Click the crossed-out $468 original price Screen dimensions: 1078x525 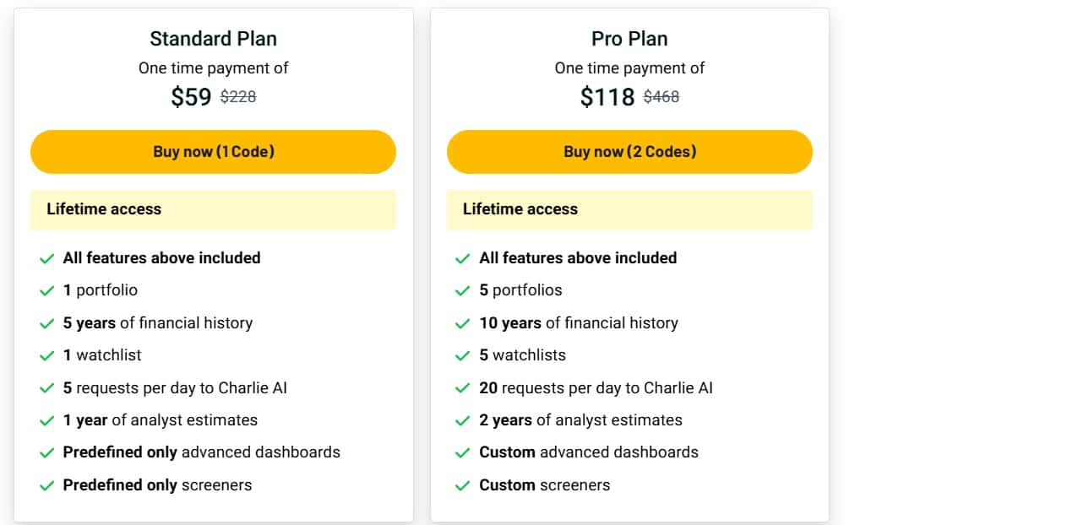tap(661, 96)
